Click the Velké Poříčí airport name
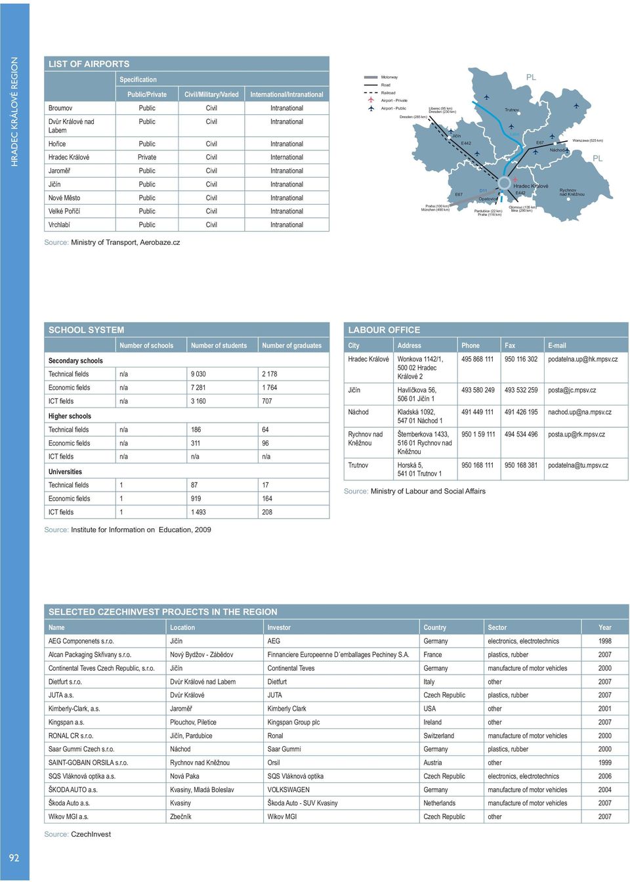630x882 pixels. [64, 211]
